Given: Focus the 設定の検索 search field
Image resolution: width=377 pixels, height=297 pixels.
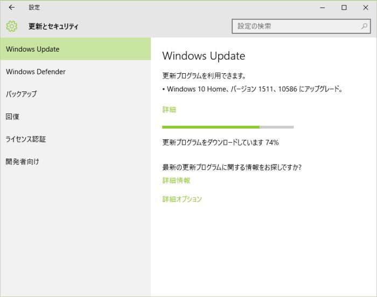Looking at the screenshot, I should pos(296,26).
